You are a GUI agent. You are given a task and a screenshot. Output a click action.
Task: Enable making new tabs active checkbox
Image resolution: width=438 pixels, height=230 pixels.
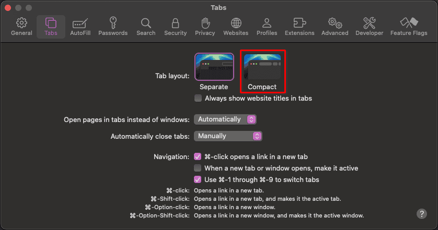click(x=198, y=168)
